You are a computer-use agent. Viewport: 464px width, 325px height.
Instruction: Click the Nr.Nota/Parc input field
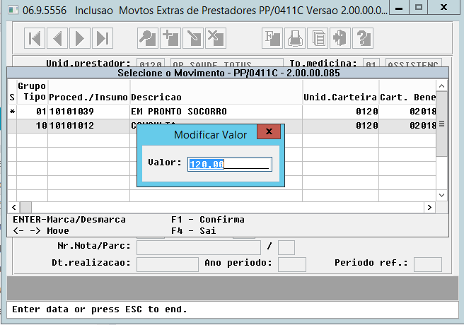199,247
